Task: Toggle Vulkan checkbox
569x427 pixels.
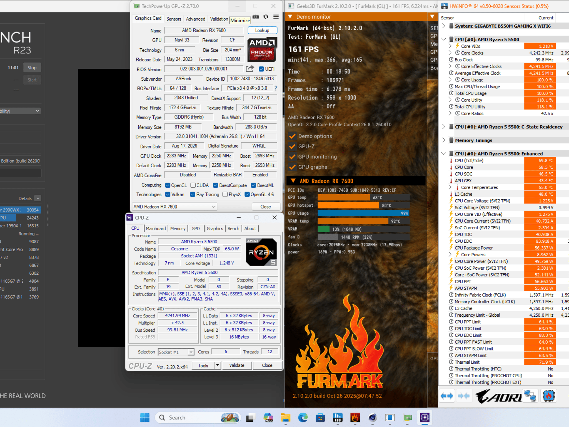Action: [x=168, y=194]
